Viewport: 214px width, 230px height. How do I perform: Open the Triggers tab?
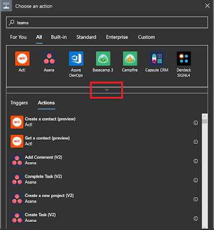coord(19,103)
